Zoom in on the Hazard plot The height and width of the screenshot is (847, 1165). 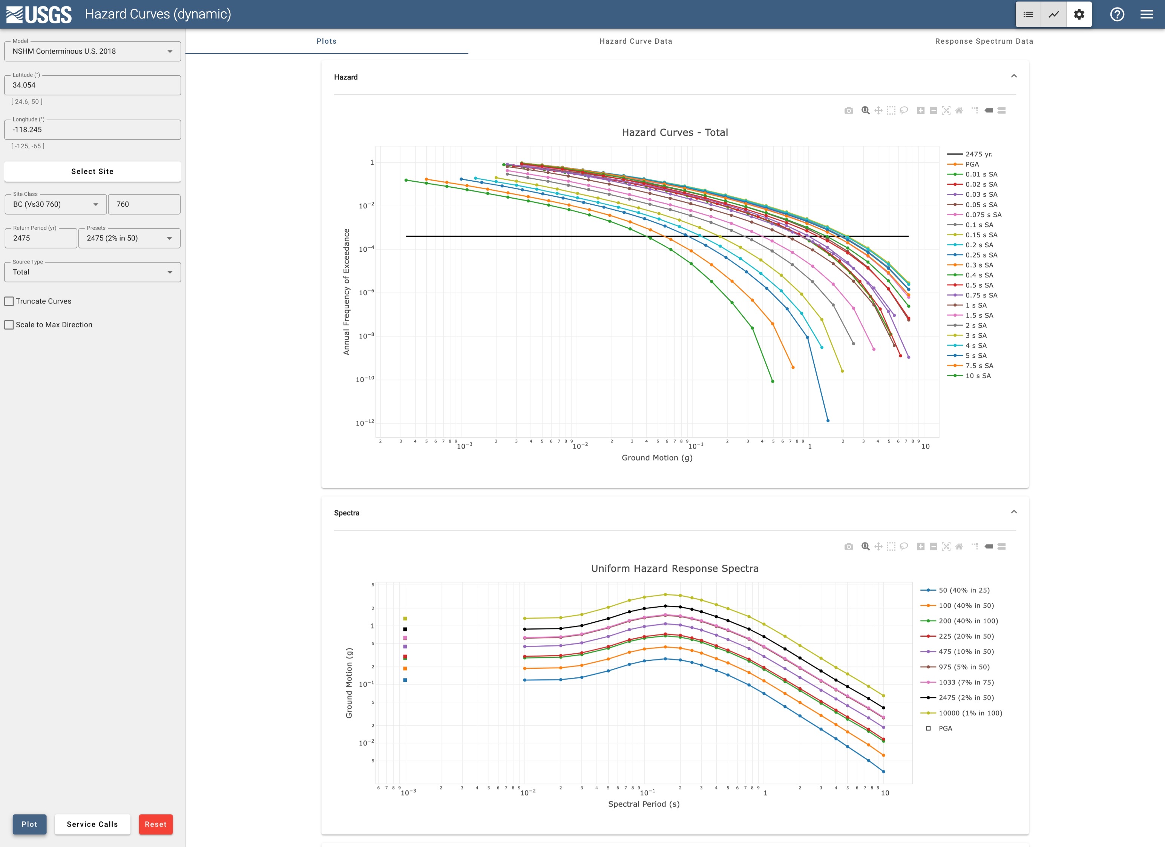(920, 110)
